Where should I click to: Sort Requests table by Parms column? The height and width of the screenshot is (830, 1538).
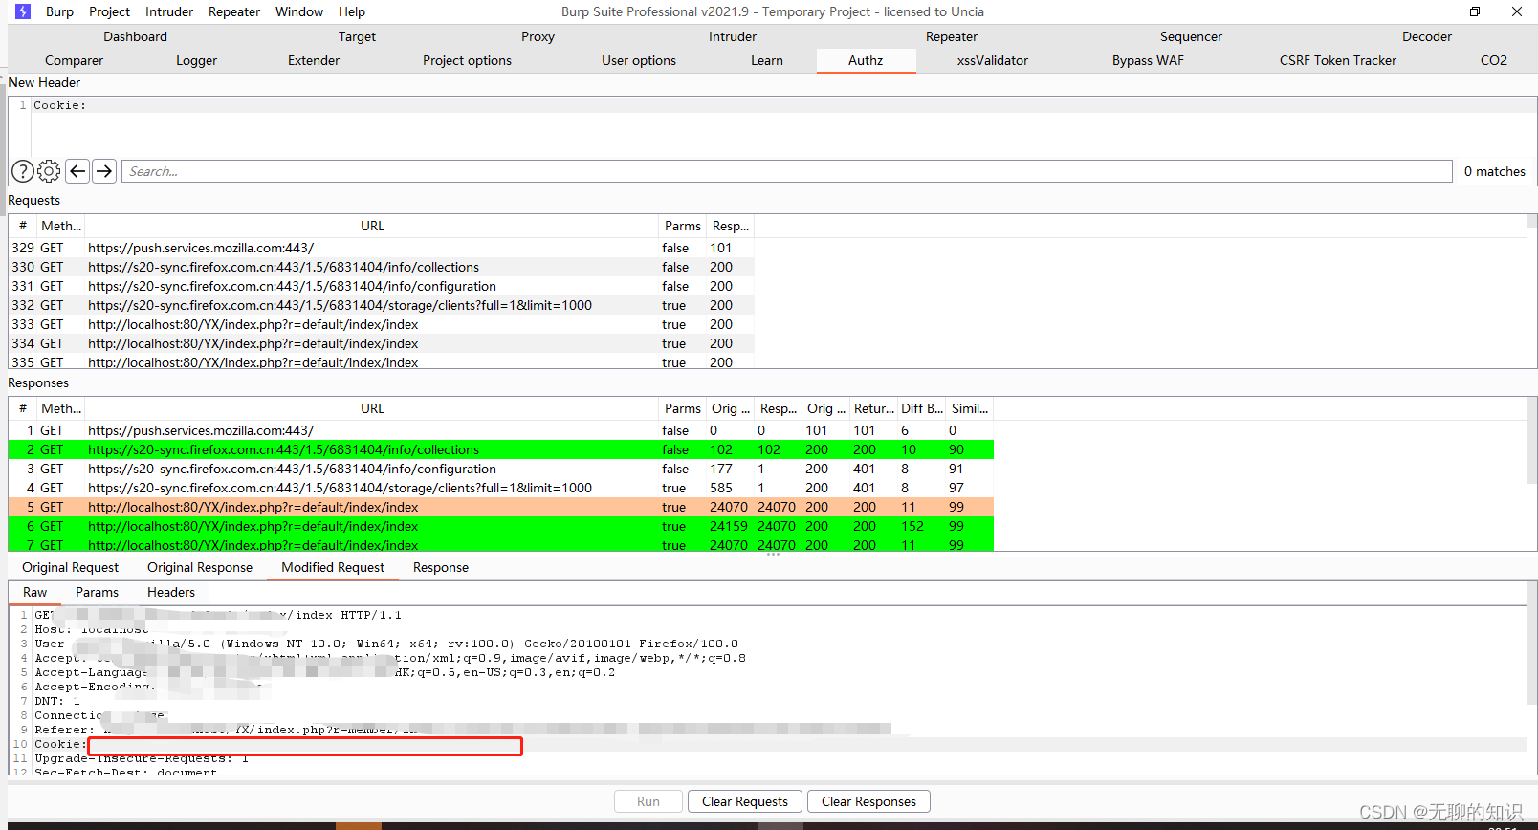[683, 226]
